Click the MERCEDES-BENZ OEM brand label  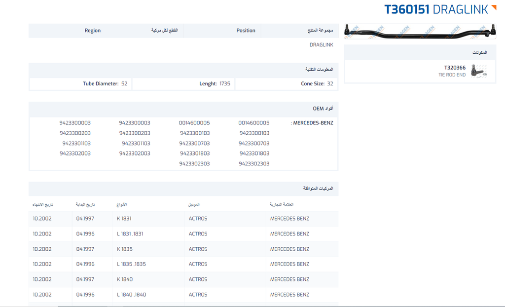[312, 123]
